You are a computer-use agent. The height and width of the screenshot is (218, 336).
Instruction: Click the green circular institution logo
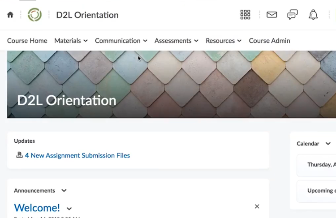click(34, 15)
